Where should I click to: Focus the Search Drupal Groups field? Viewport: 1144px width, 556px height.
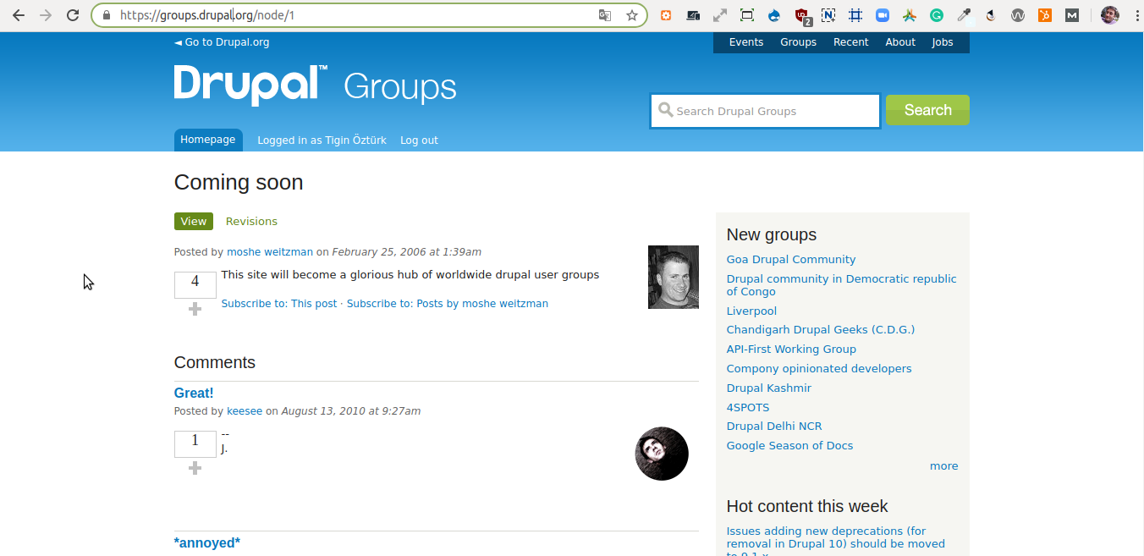coord(766,111)
